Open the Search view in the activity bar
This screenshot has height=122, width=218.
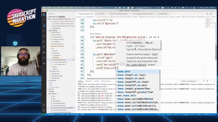click(x=44, y=20)
